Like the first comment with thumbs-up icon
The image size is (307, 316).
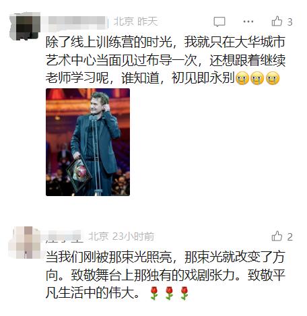(277, 22)
